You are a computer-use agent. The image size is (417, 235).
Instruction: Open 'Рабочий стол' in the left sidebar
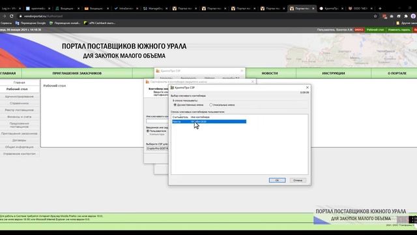click(x=17, y=89)
